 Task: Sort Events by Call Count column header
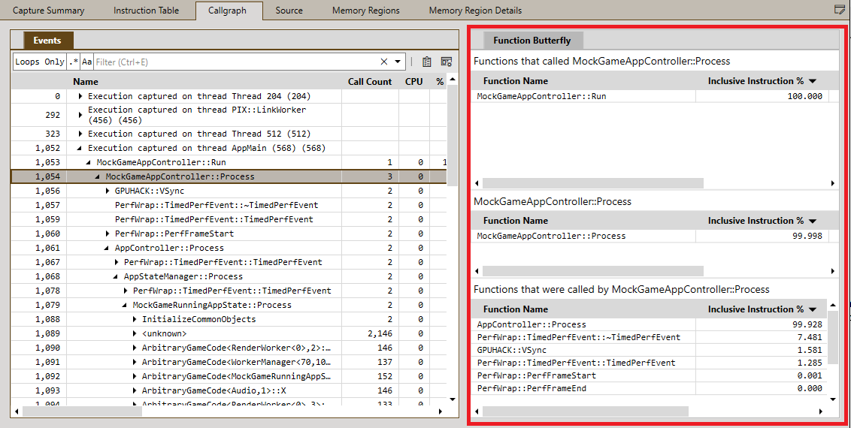370,82
